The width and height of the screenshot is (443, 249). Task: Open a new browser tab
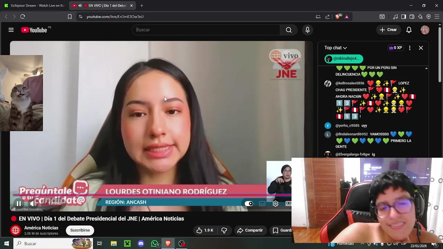pos(142,6)
